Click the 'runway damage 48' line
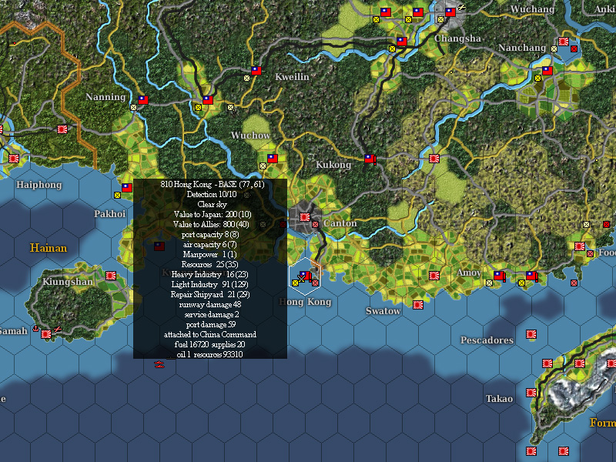This screenshot has width=616, height=462. coord(210,304)
